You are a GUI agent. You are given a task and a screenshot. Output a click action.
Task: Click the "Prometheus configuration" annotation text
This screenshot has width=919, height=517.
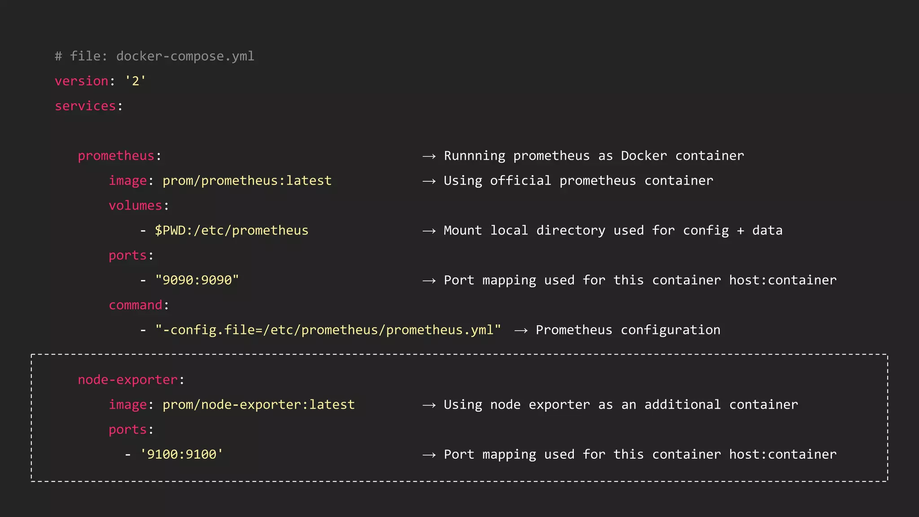(x=628, y=330)
